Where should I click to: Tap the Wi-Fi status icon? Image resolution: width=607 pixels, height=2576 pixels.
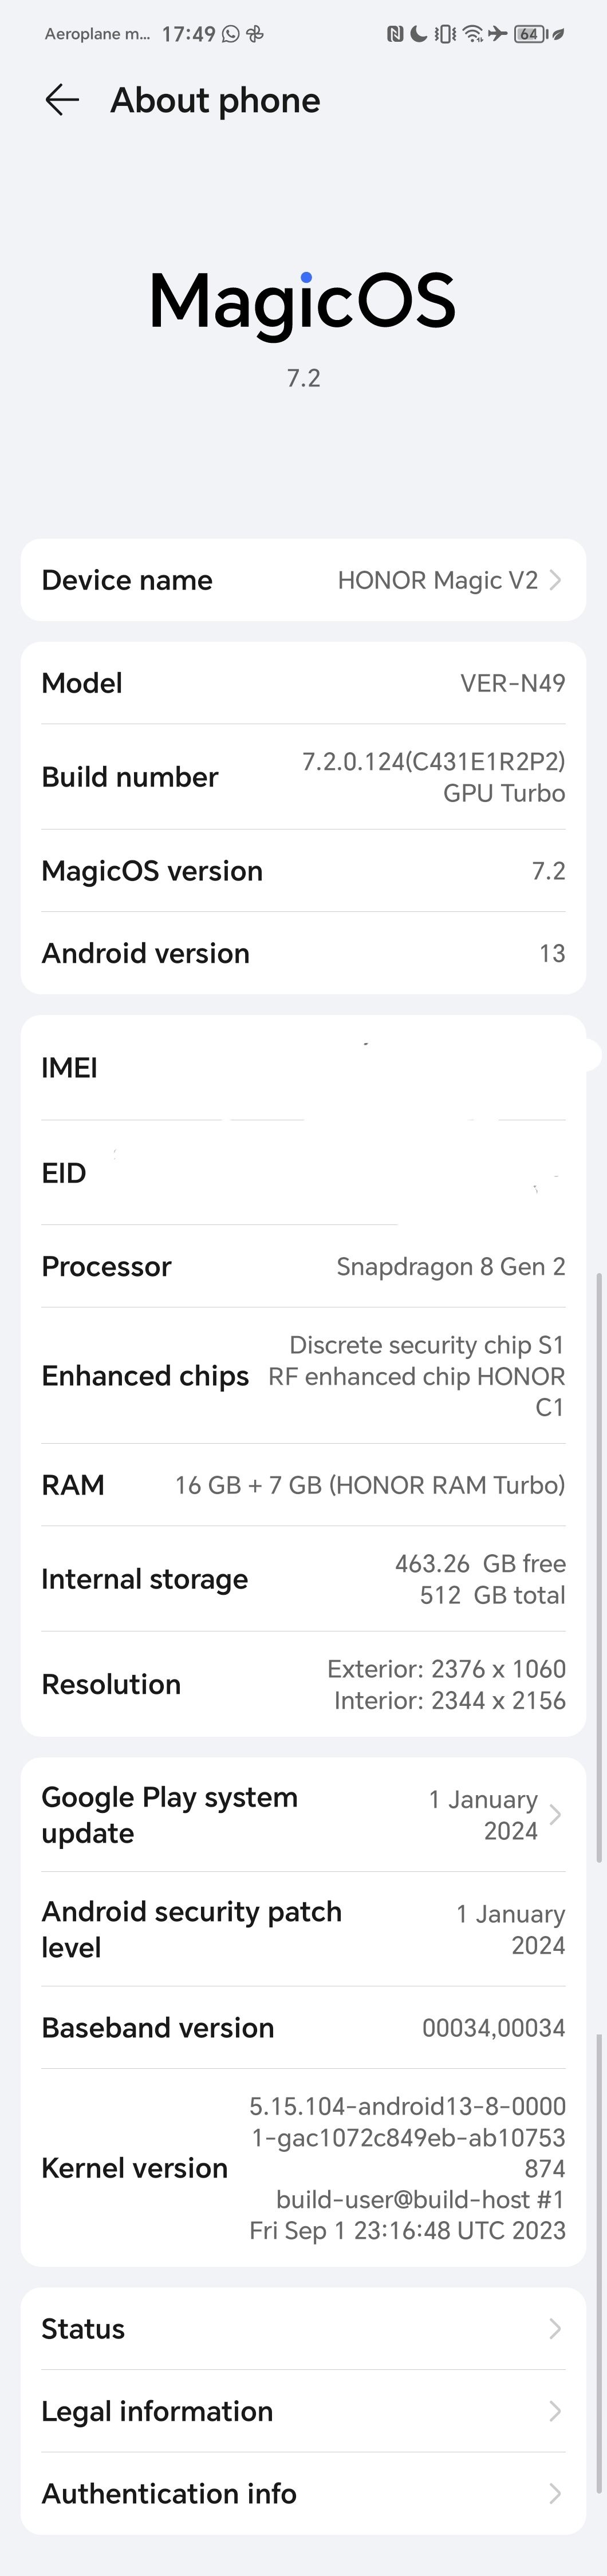click(472, 34)
